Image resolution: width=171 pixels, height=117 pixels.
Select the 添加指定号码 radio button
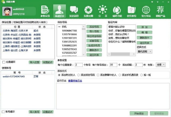(x=79, y=75)
